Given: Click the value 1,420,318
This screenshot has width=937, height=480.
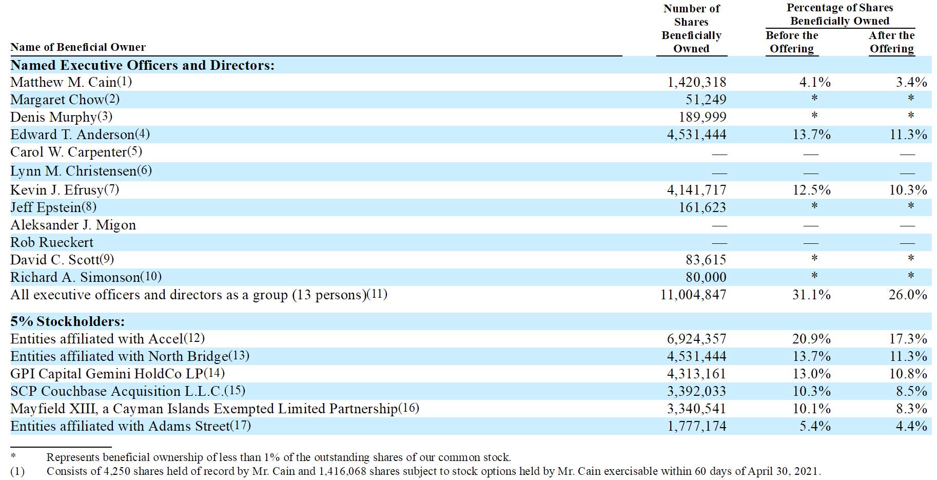Looking at the screenshot, I should pos(696,82).
